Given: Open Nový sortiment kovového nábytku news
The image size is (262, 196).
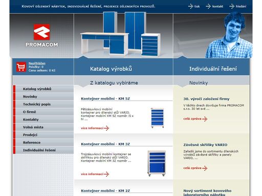Looking at the screenshot, I should click(207, 192).
